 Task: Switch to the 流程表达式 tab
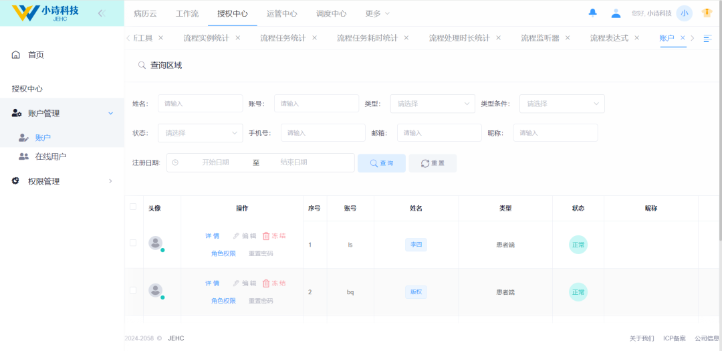point(609,38)
